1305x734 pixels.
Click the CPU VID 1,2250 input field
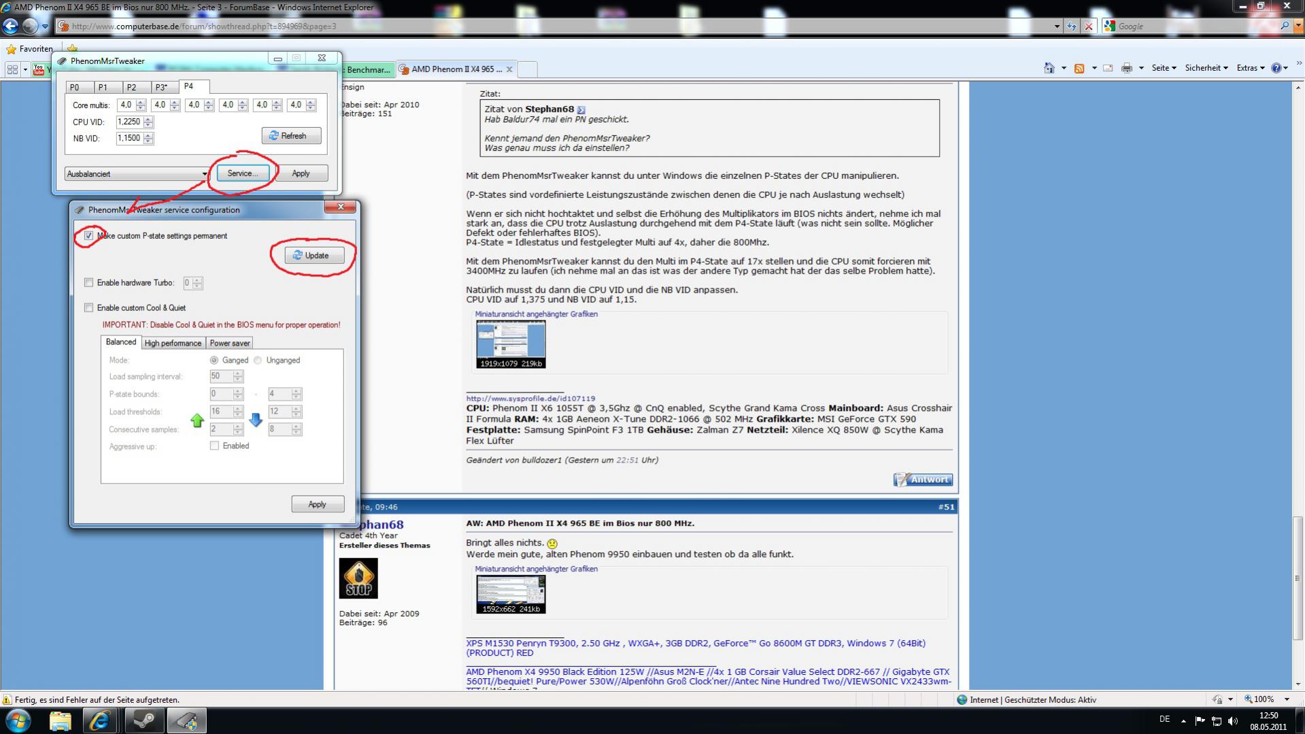(129, 122)
